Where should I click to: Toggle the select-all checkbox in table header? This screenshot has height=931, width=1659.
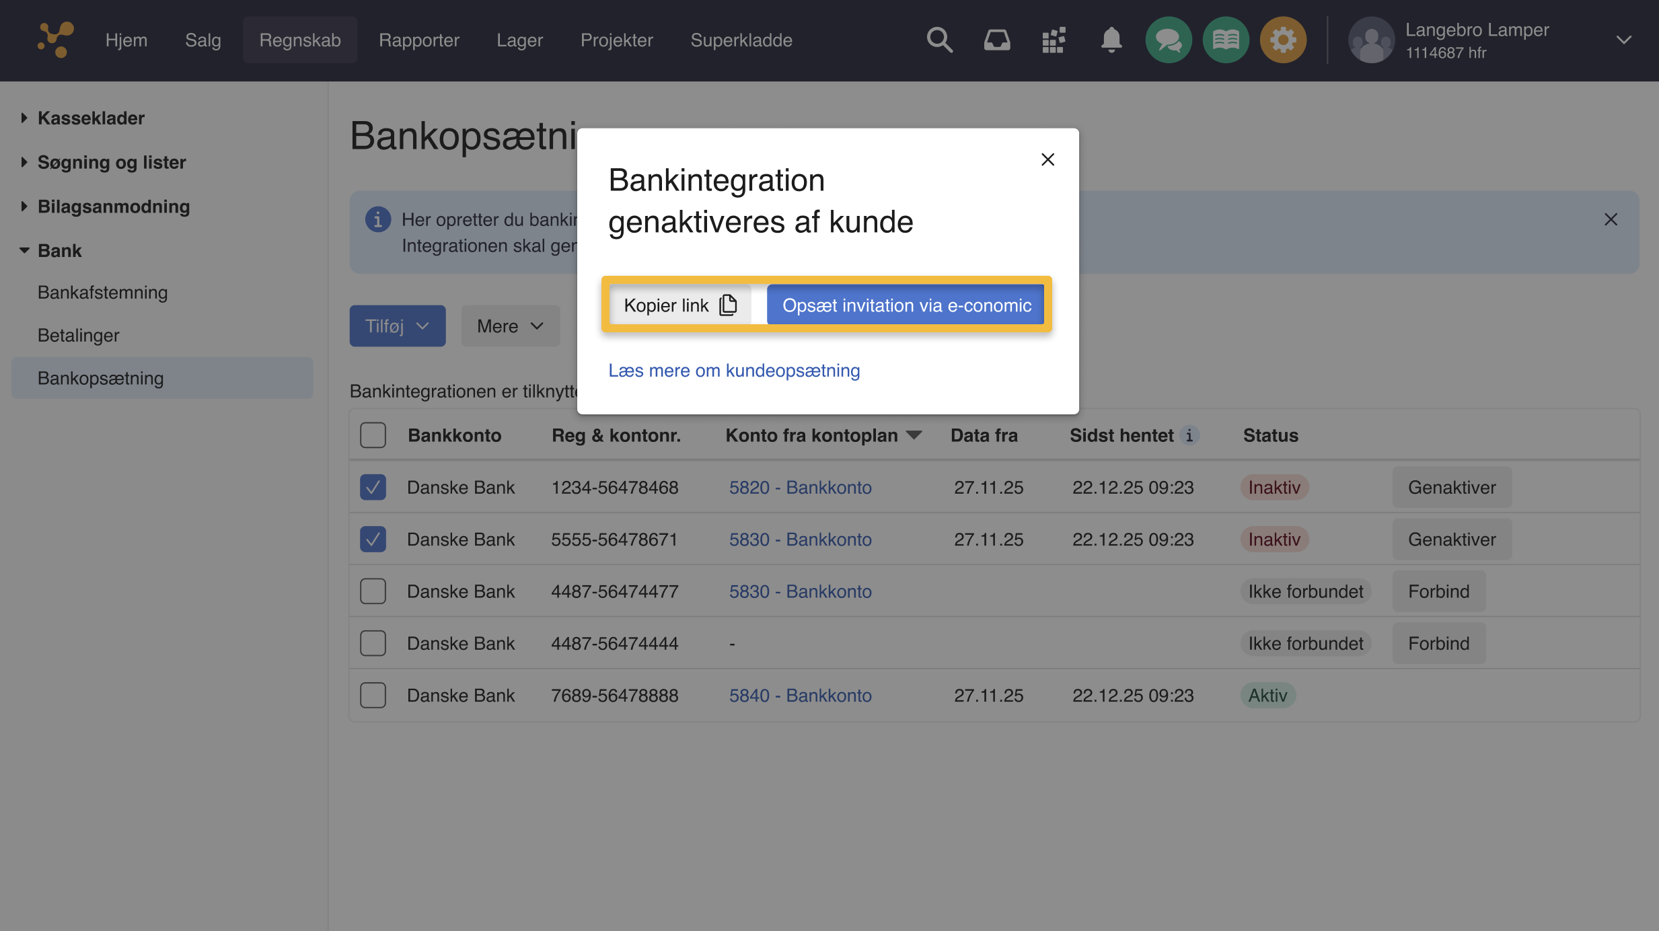373,435
